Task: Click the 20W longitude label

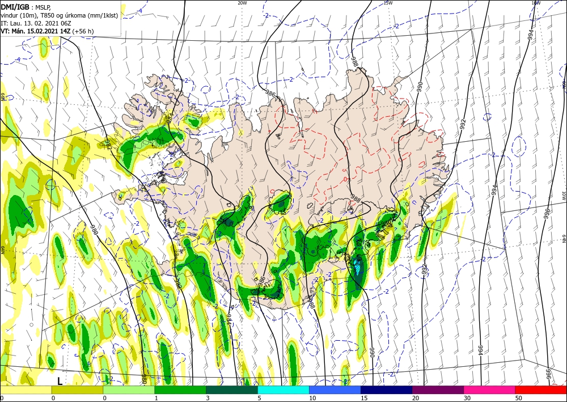Action: coord(242,3)
